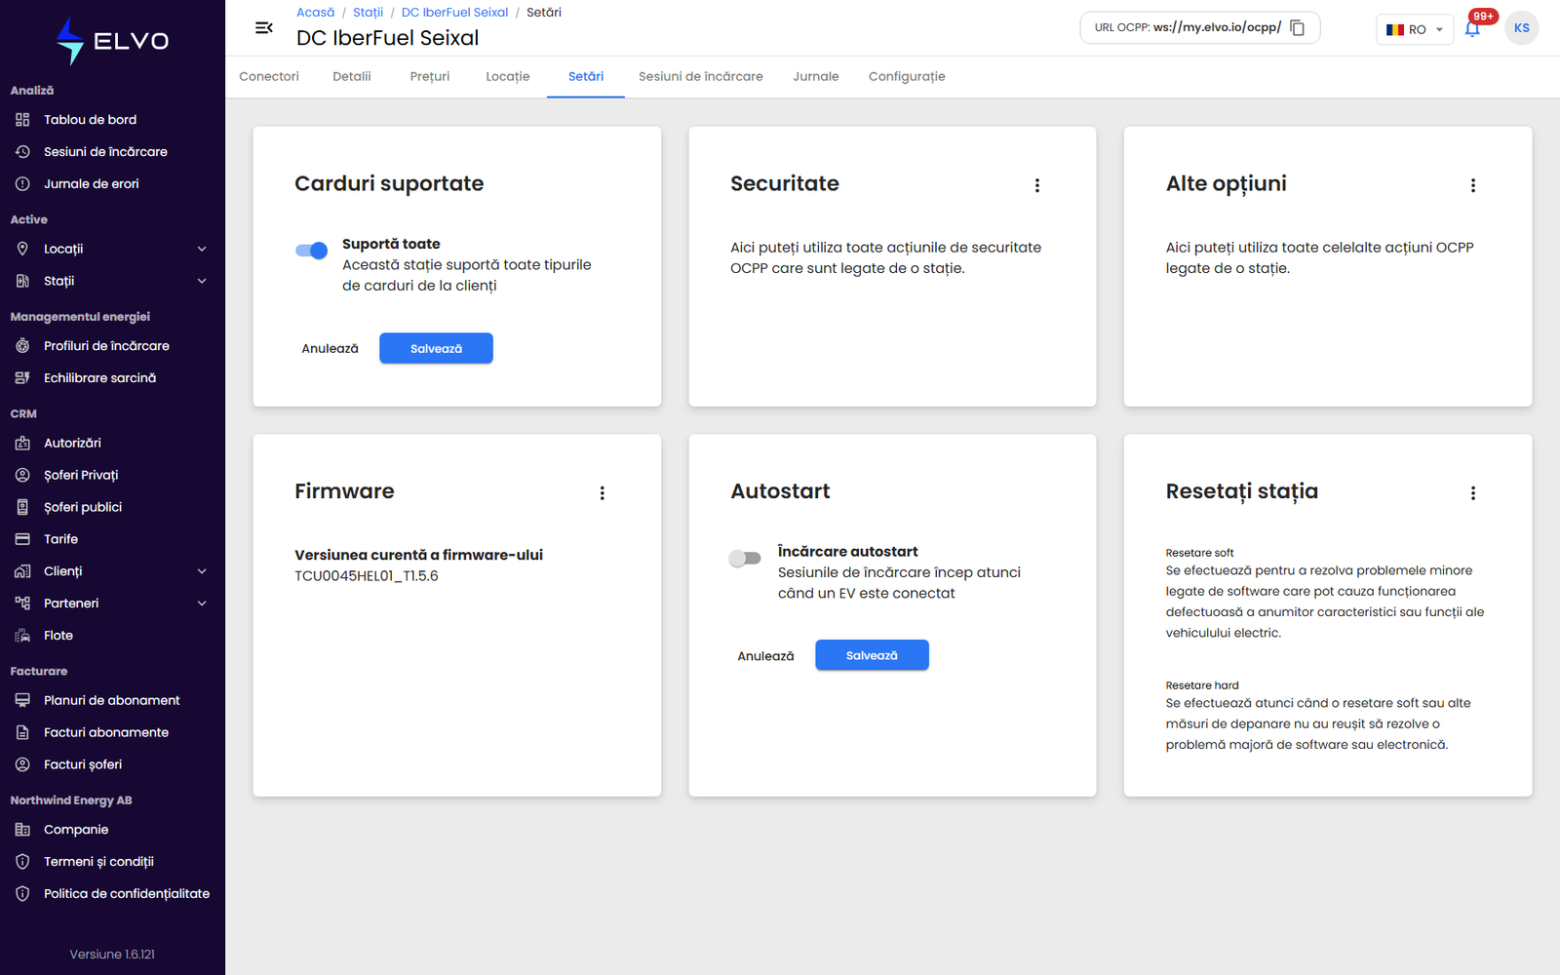Open the Resetați stația three-dot menu
This screenshot has width=1560, height=975.
point(1473,493)
